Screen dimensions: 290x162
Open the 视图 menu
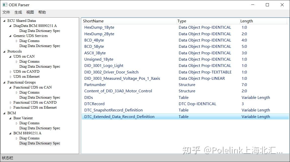(30, 12)
